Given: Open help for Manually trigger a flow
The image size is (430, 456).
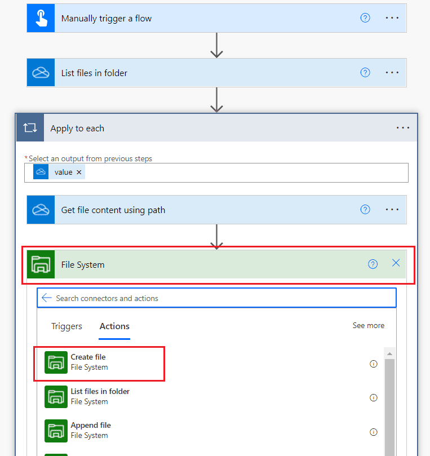Looking at the screenshot, I should tap(365, 18).
